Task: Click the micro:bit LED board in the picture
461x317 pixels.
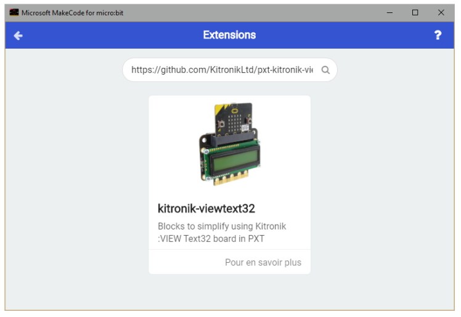Action: (x=234, y=117)
